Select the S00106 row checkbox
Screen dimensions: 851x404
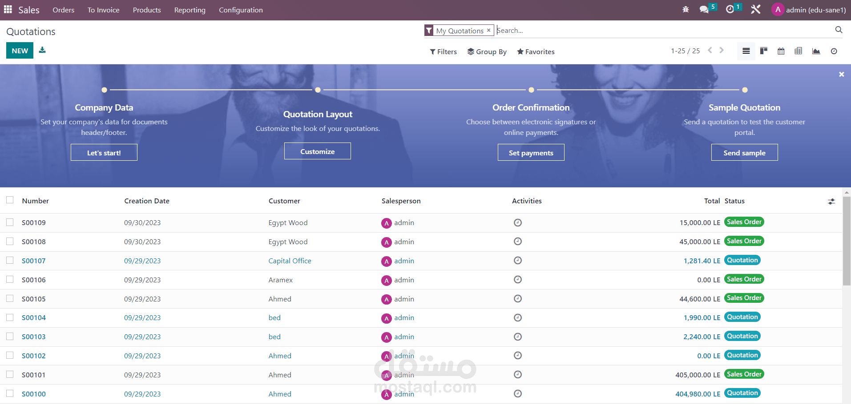coord(10,279)
